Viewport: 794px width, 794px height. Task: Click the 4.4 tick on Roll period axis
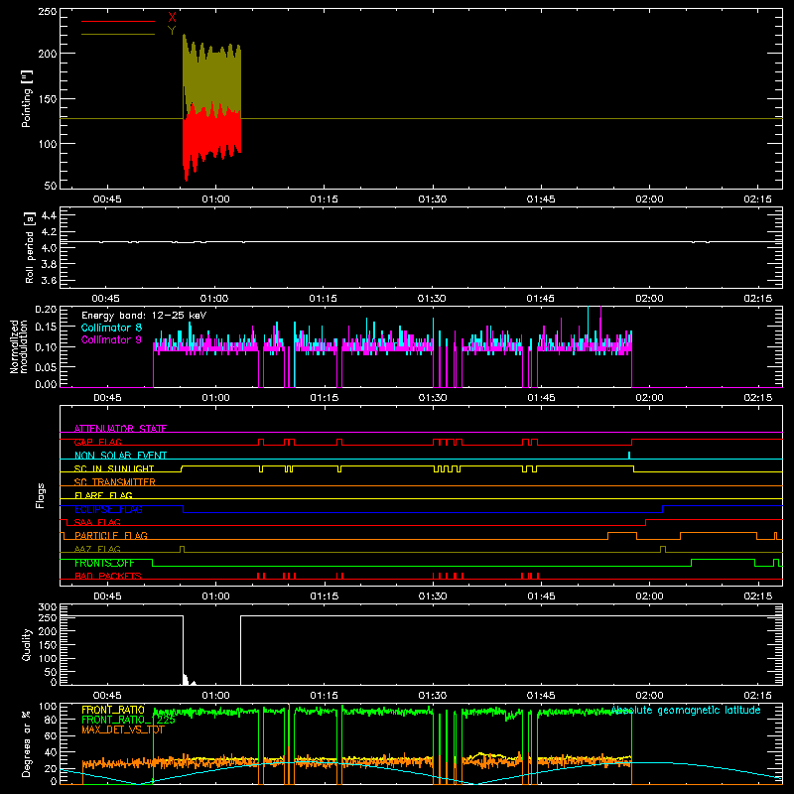(x=49, y=215)
